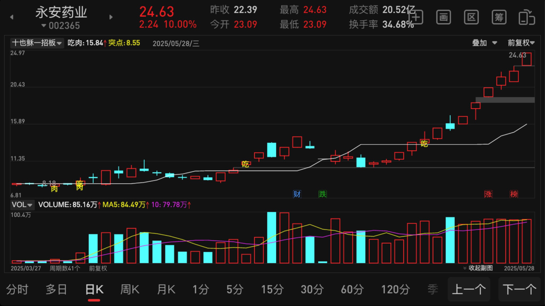Open the VOL indicator dropdown

[x=22, y=205]
